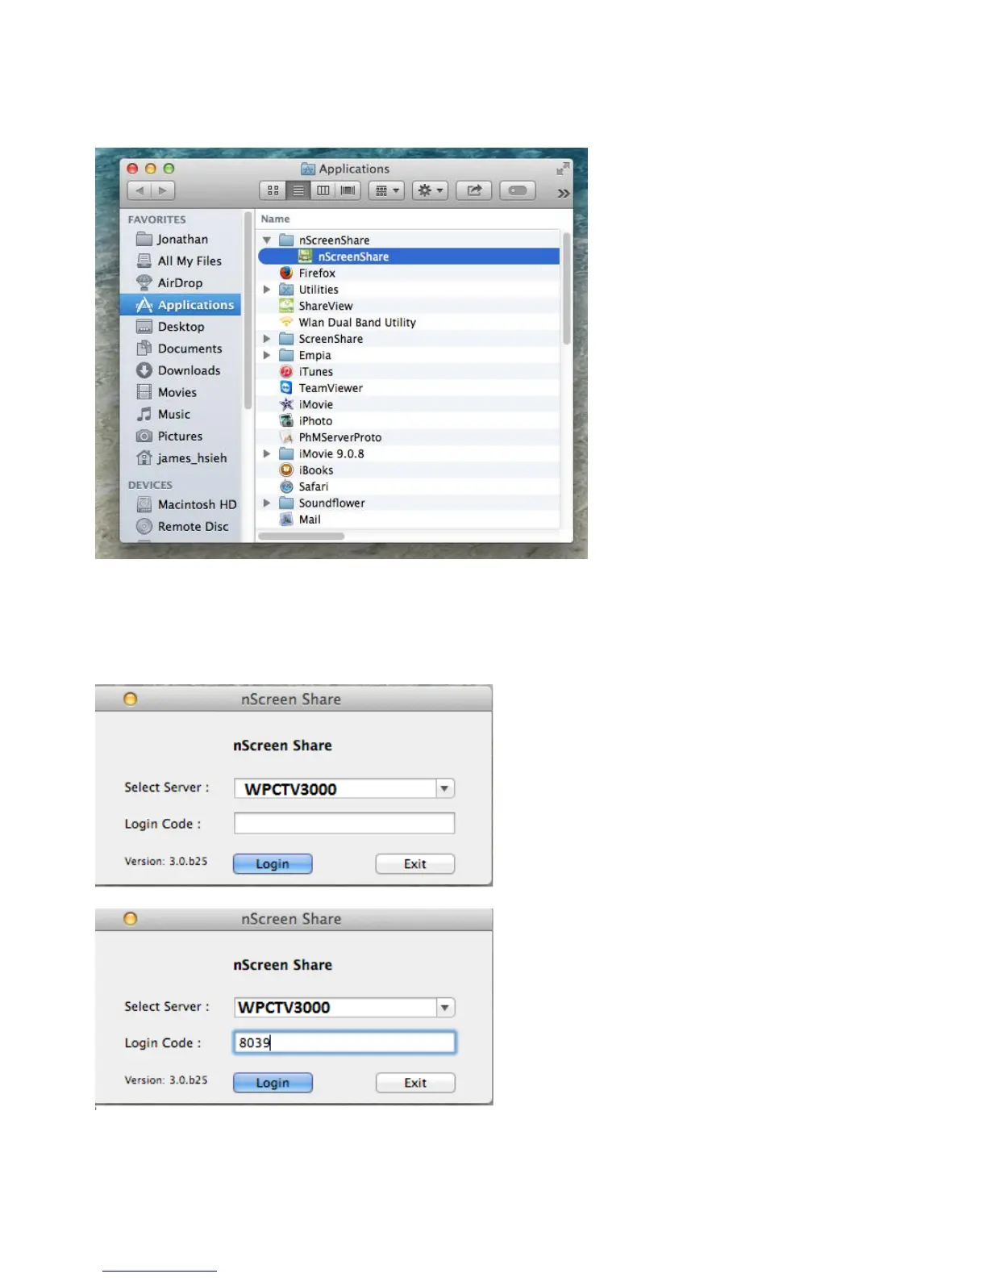Click the Name column header

(x=409, y=219)
